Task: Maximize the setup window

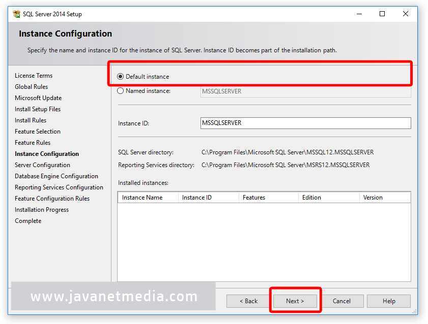Action: click(x=382, y=14)
